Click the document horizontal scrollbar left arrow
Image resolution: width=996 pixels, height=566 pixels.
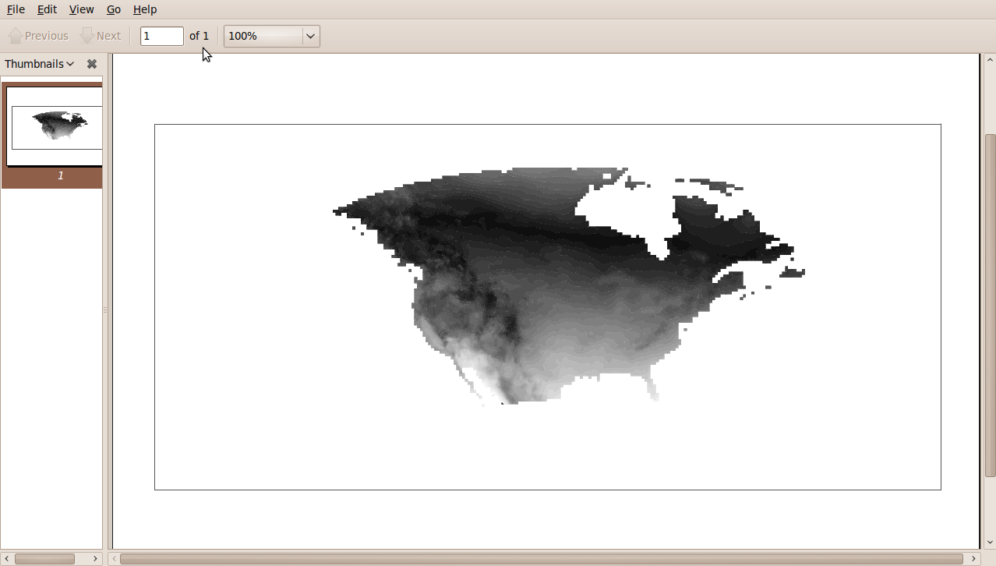coord(114,559)
